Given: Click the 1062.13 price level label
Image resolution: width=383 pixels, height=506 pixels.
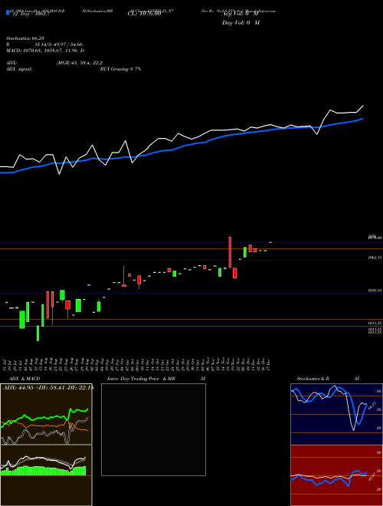Looking at the screenshot, I should tap(375, 258).
